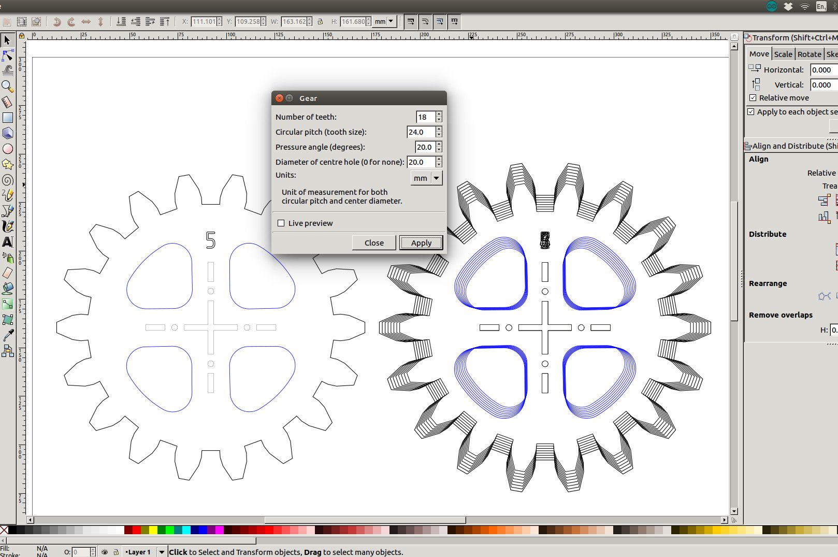Select the Eraser tool
838x557 pixels.
(7, 273)
